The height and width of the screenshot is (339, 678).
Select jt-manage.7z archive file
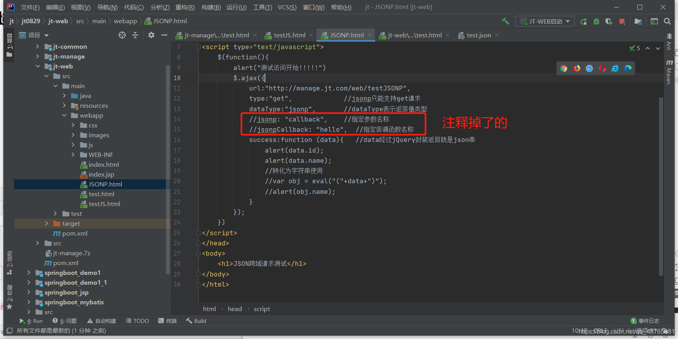68,253
